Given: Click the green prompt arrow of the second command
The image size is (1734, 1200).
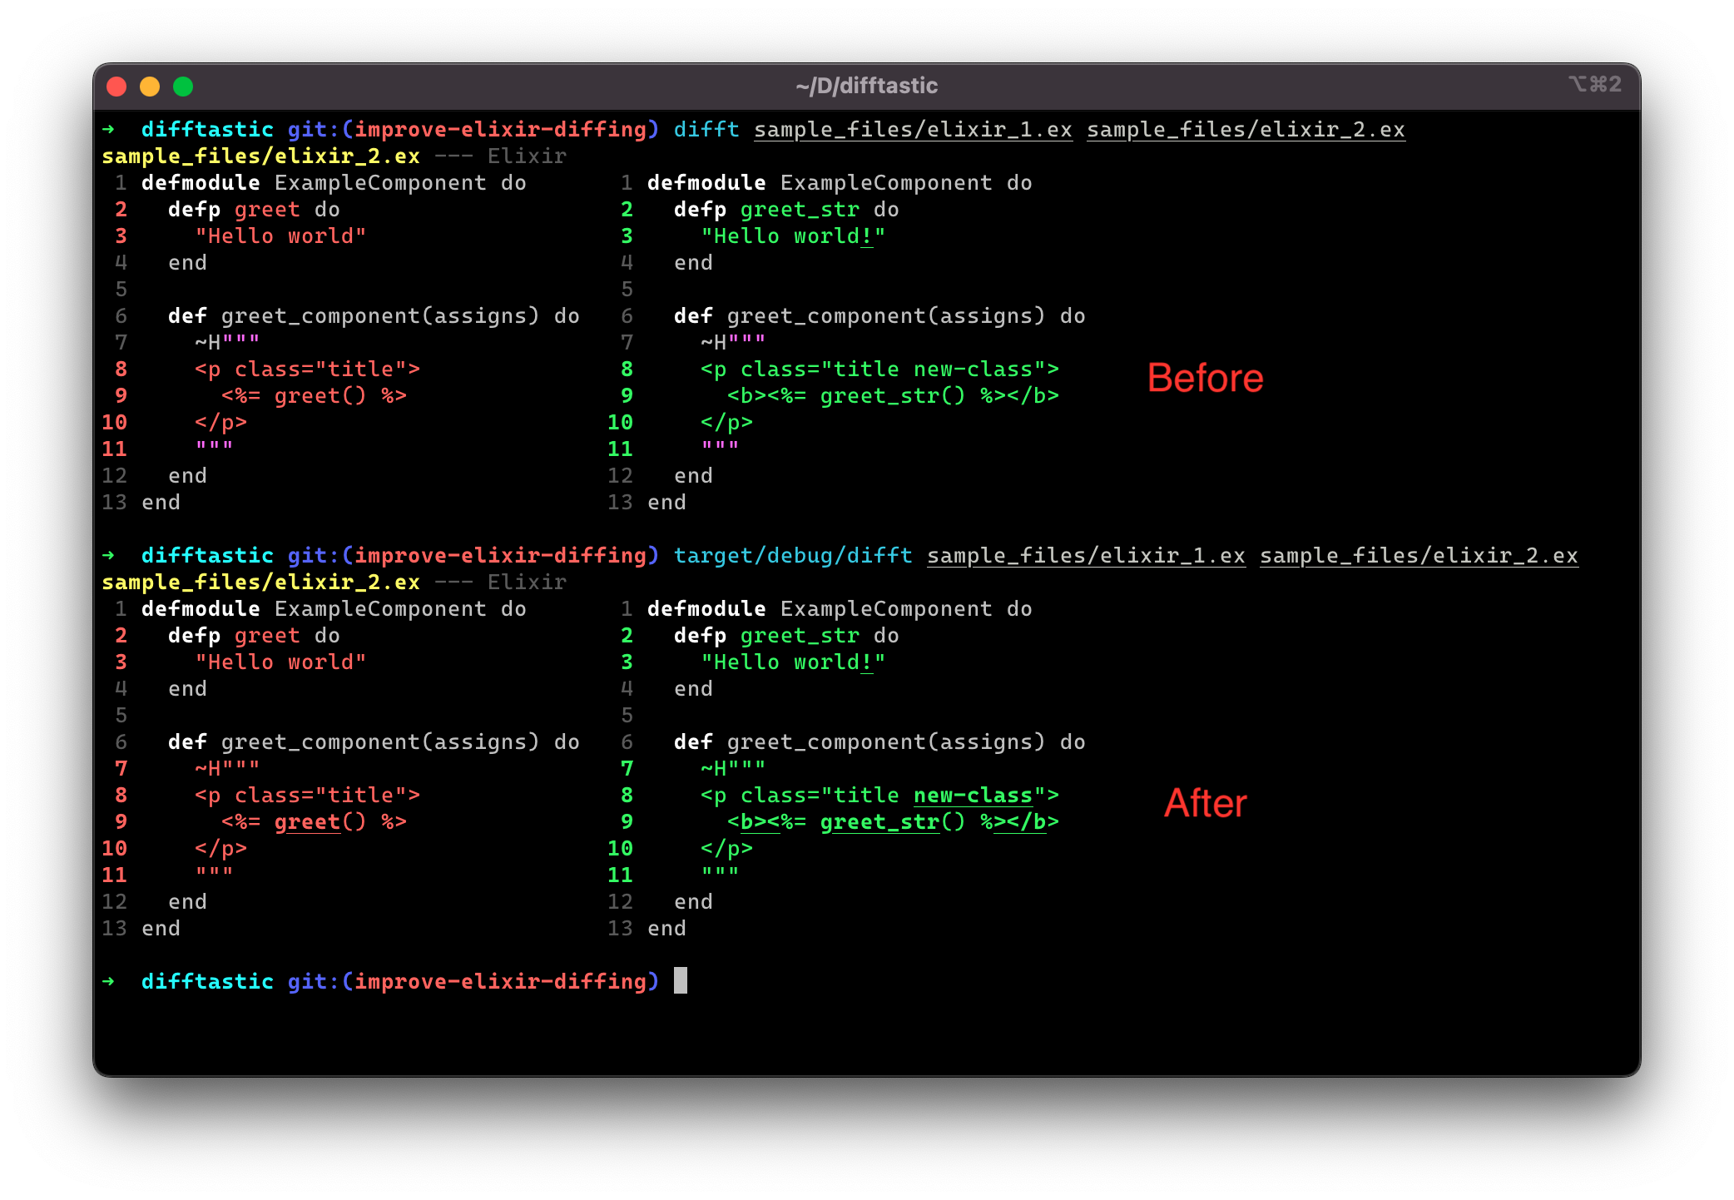Looking at the screenshot, I should [108, 556].
